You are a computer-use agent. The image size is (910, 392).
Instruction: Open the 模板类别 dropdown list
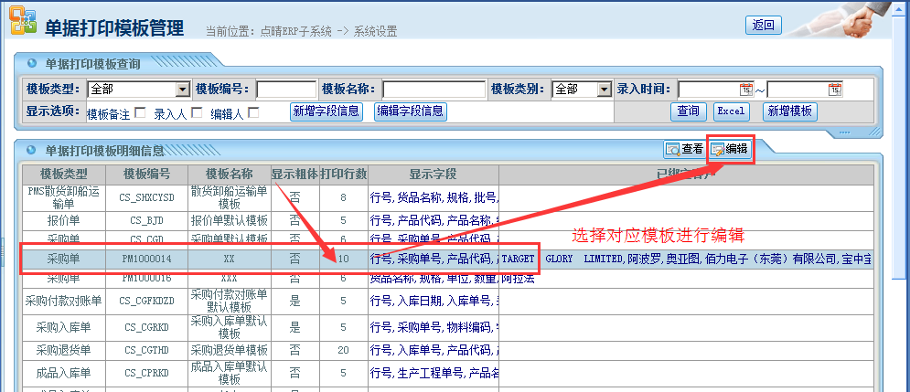point(603,90)
